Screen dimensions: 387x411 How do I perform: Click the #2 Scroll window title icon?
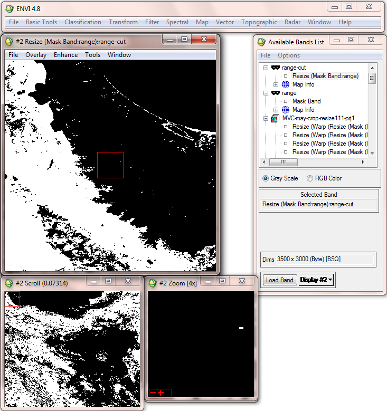click(9, 283)
